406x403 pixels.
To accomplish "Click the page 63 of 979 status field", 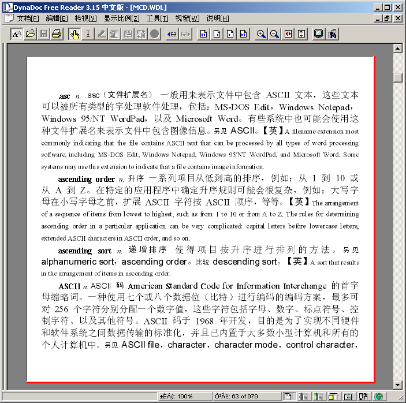I will tap(247, 396).
